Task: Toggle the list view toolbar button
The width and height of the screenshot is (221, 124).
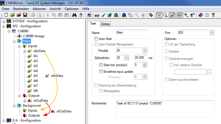Action: point(159,15)
